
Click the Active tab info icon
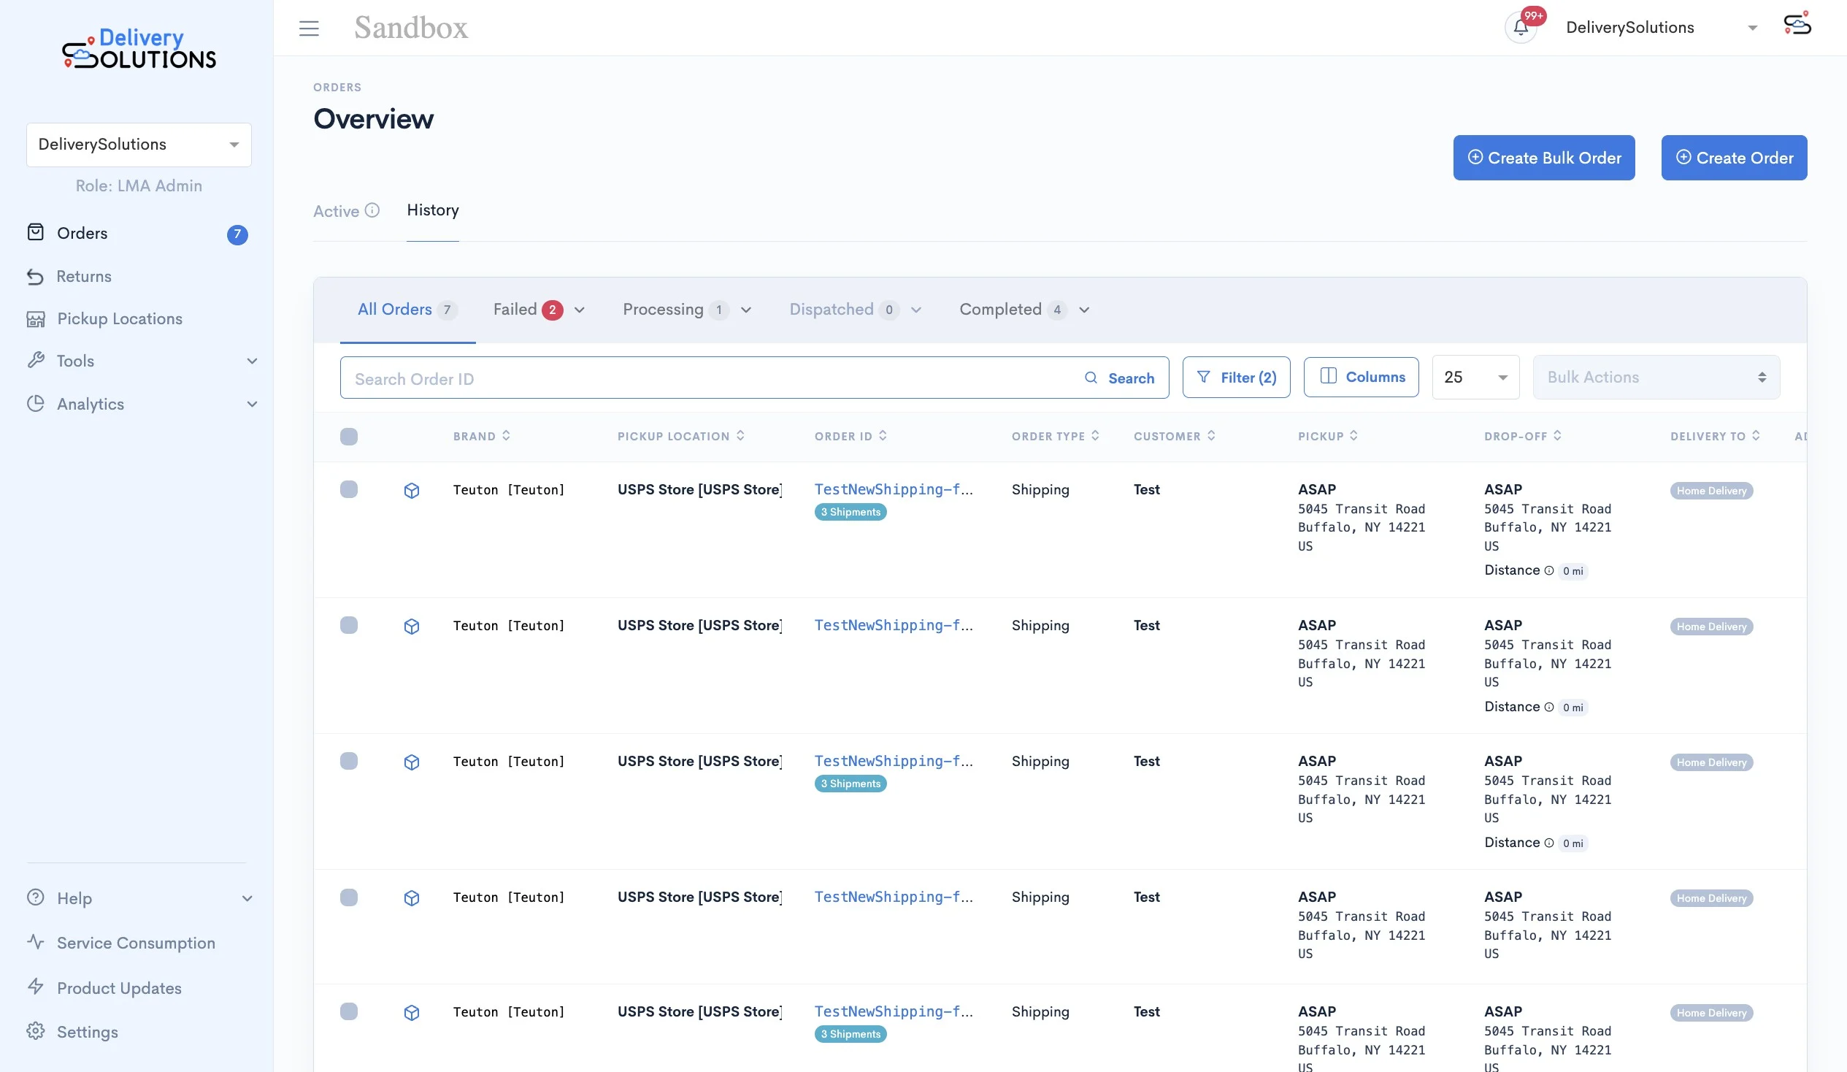pos(372,210)
